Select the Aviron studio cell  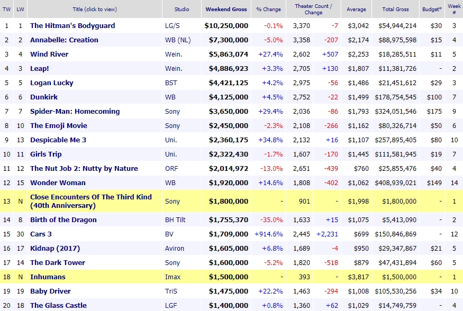coord(175,249)
